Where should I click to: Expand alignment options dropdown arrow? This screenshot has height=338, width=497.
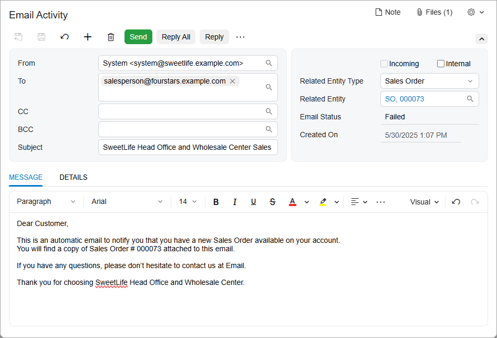[365, 202]
